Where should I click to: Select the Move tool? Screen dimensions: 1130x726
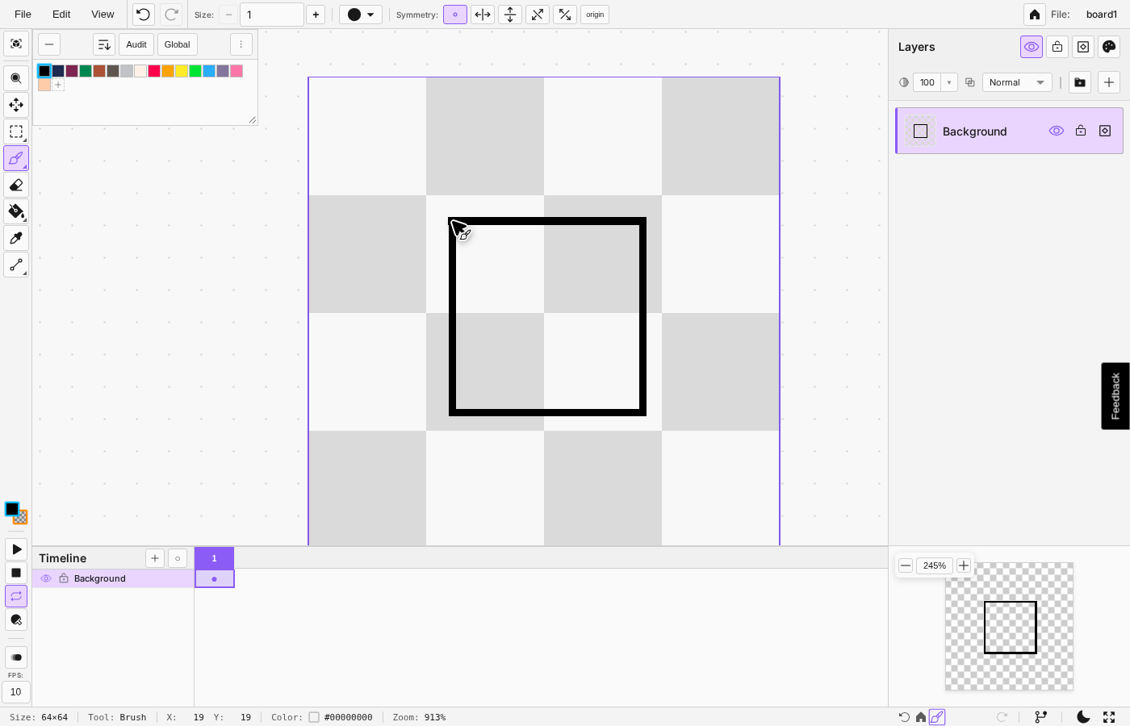click(16, 105)
